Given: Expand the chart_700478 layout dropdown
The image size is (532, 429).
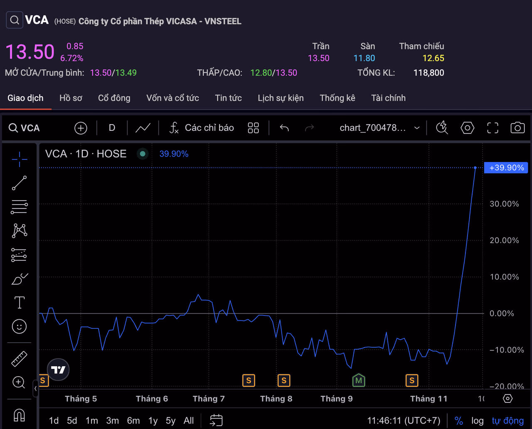Looking at the screenshot, I should (417, 128).
